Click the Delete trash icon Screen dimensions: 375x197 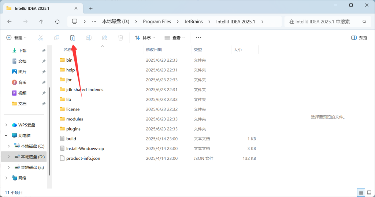(120, 38)
